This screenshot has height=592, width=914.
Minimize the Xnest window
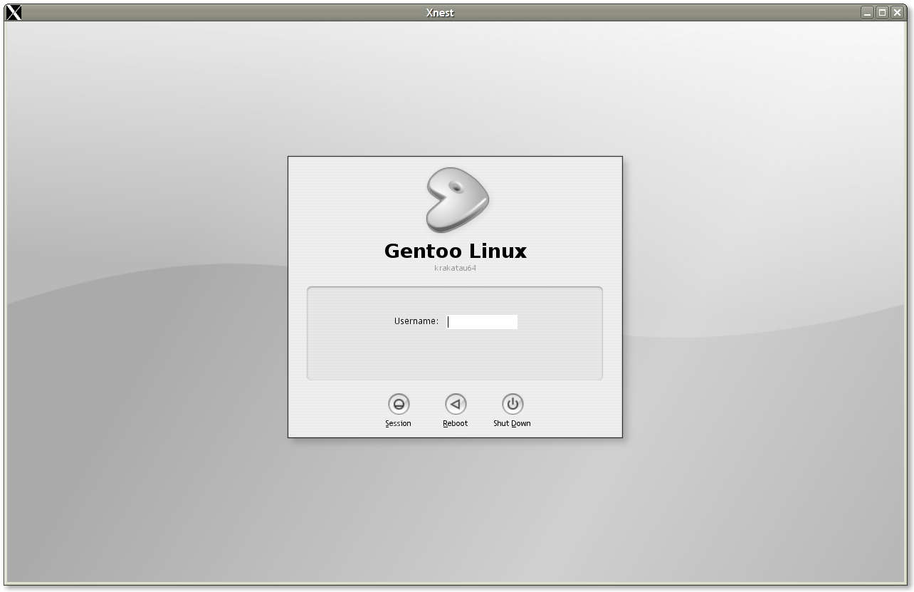[x=867, y=12]
